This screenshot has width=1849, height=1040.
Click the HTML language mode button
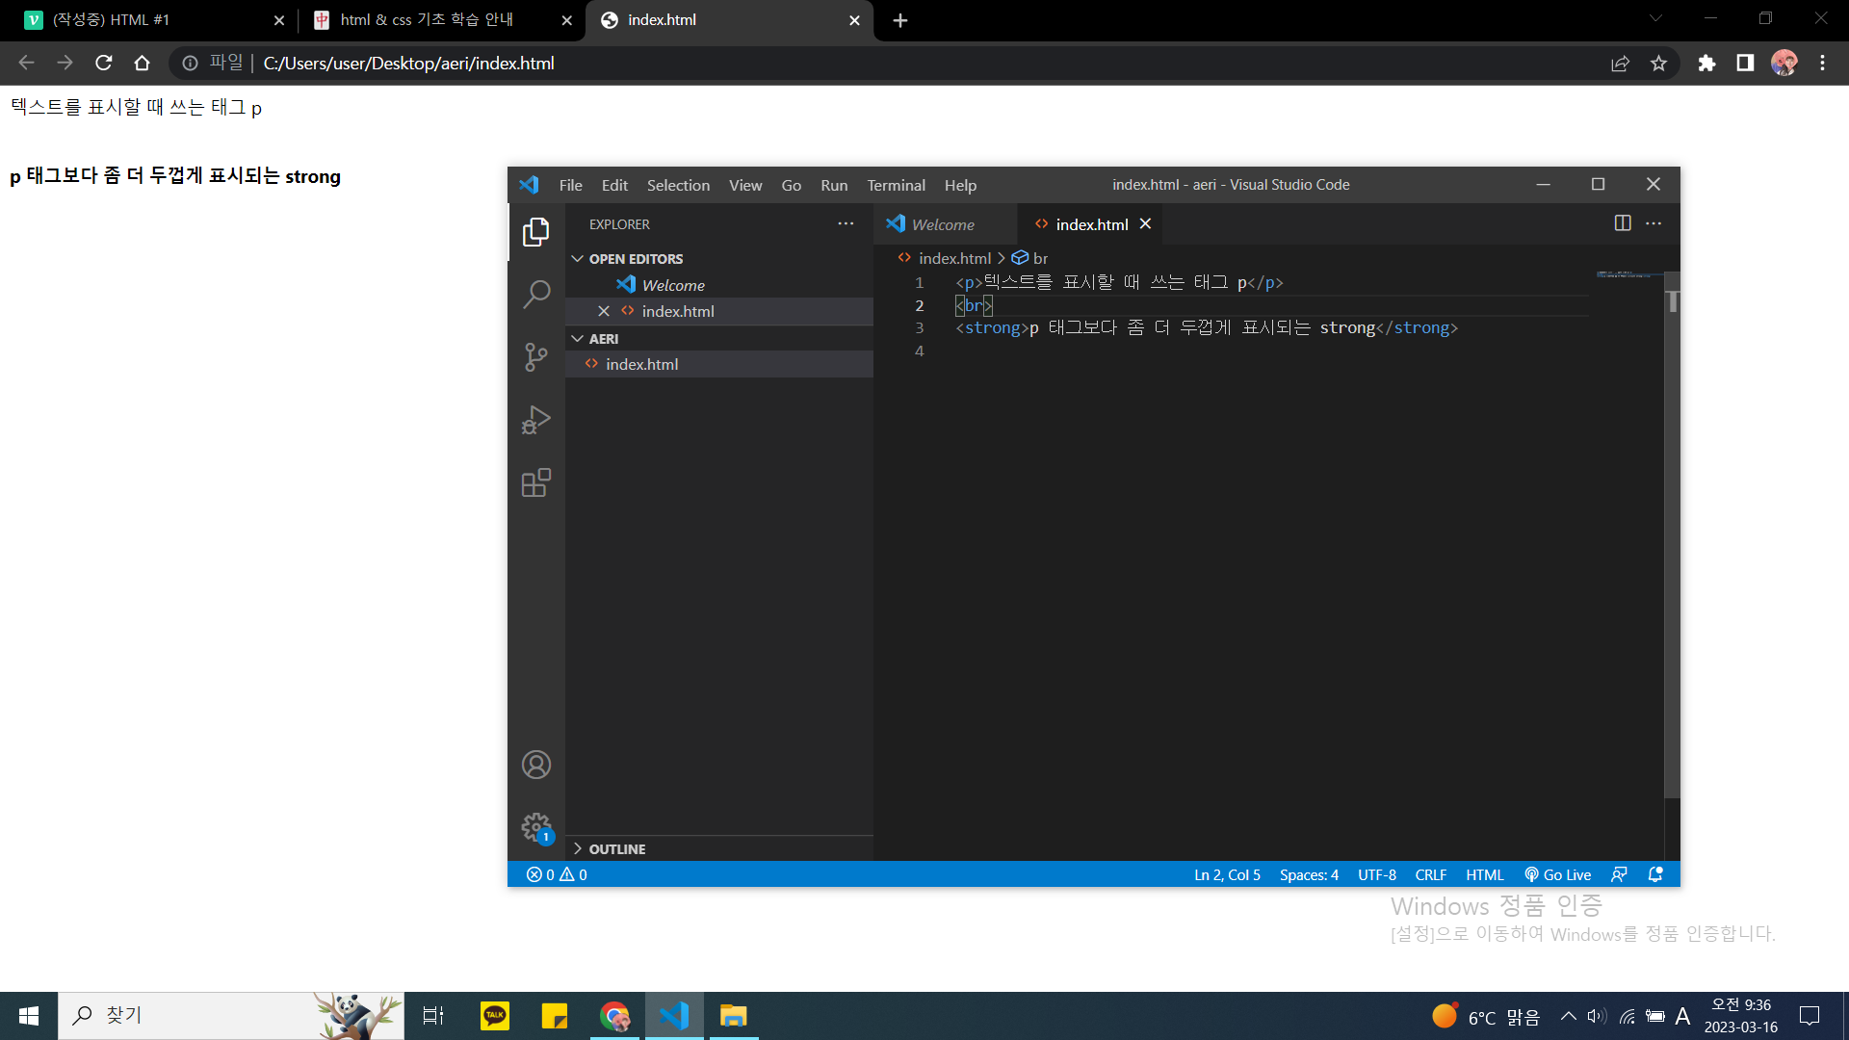(x=1484, y=874)
